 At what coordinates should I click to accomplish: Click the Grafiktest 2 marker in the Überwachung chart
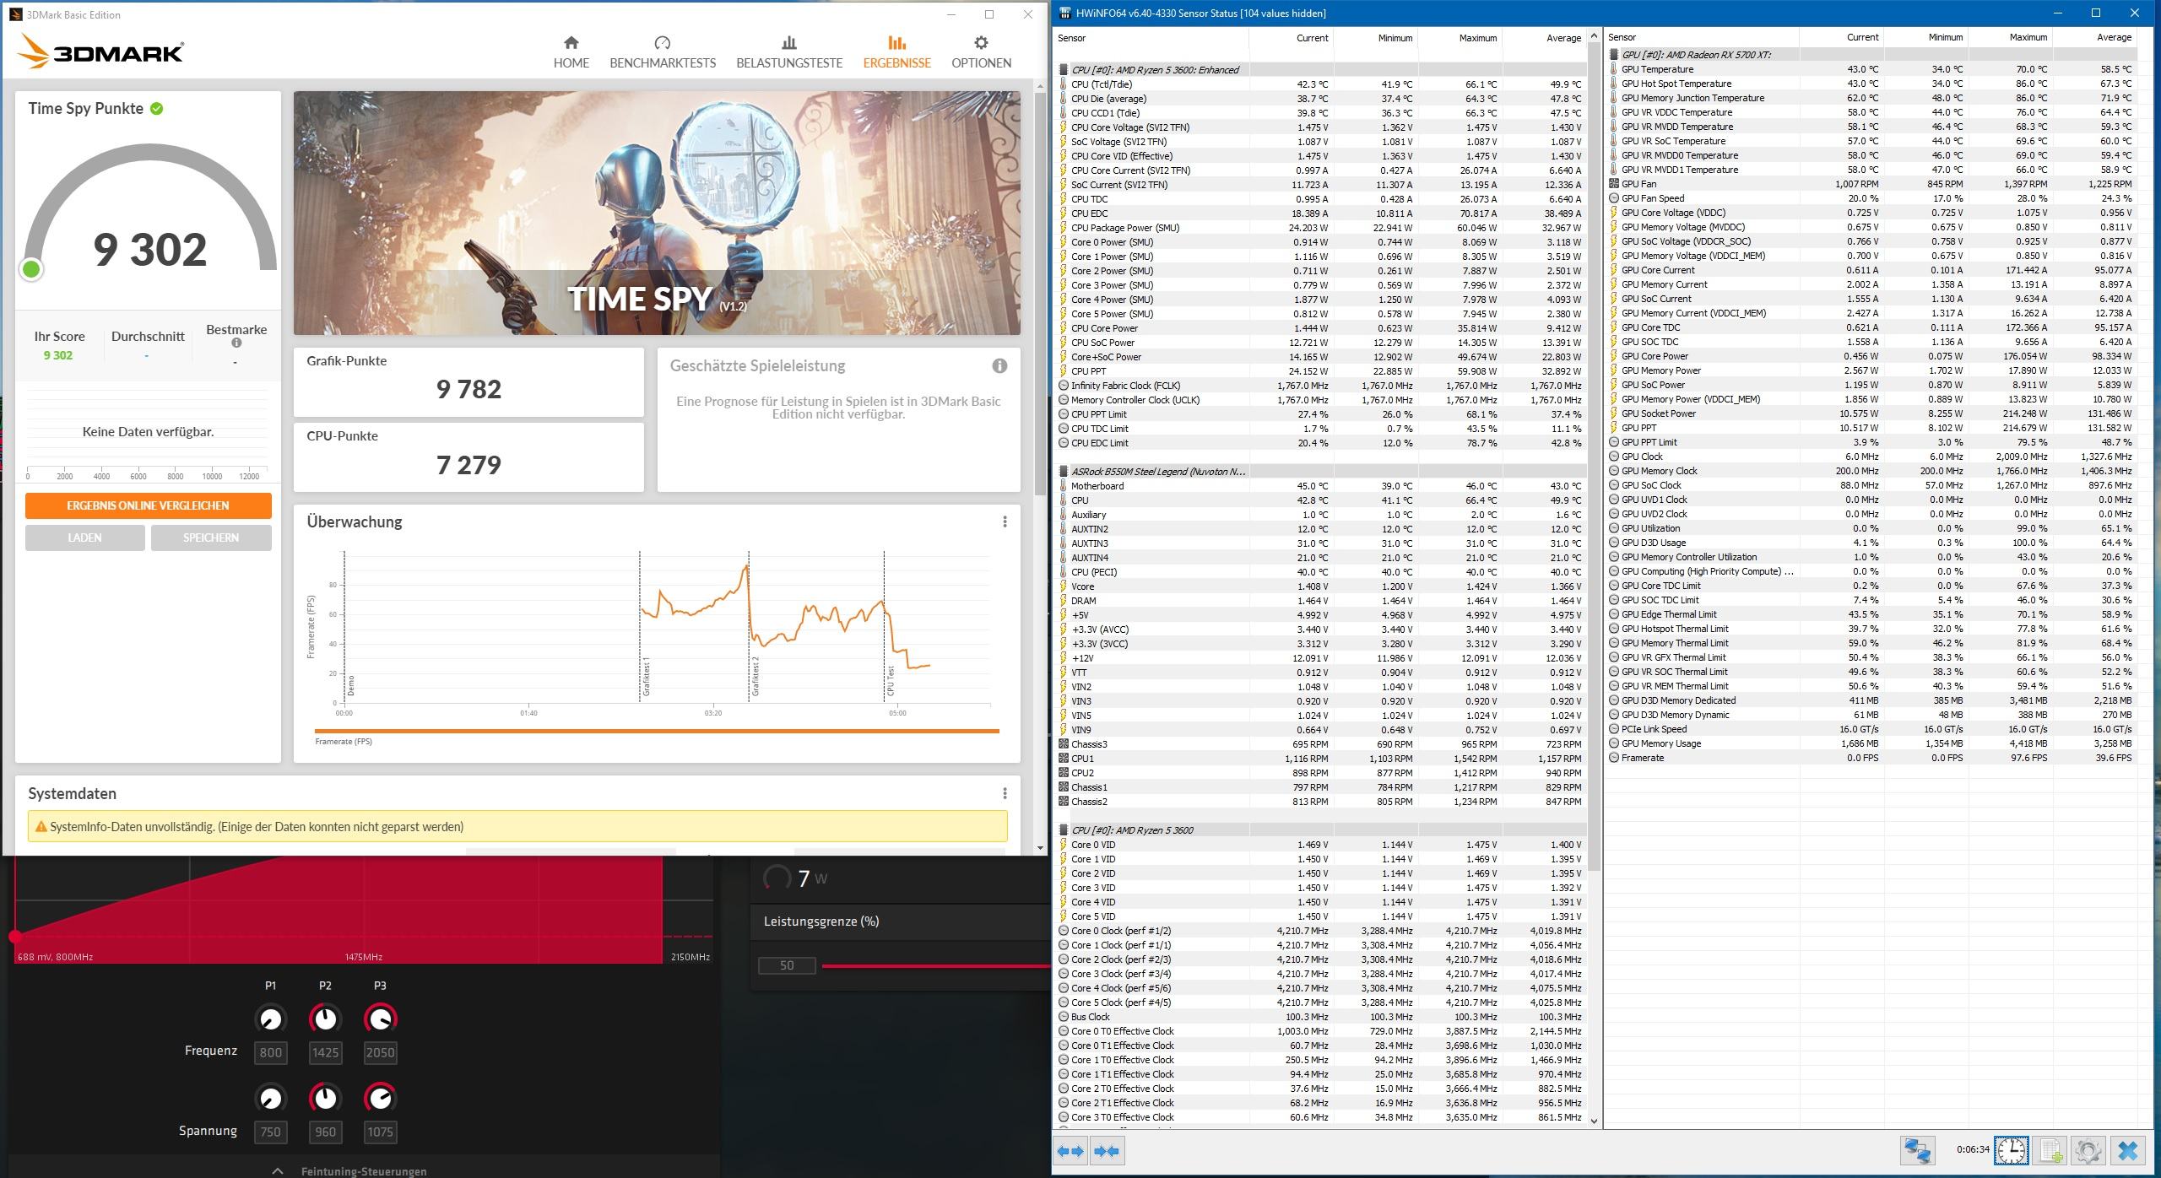coord(756,676)
